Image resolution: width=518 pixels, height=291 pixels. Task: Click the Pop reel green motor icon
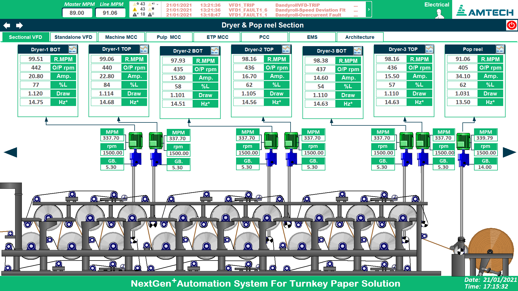pyautogui.click(x=463, y=141)
